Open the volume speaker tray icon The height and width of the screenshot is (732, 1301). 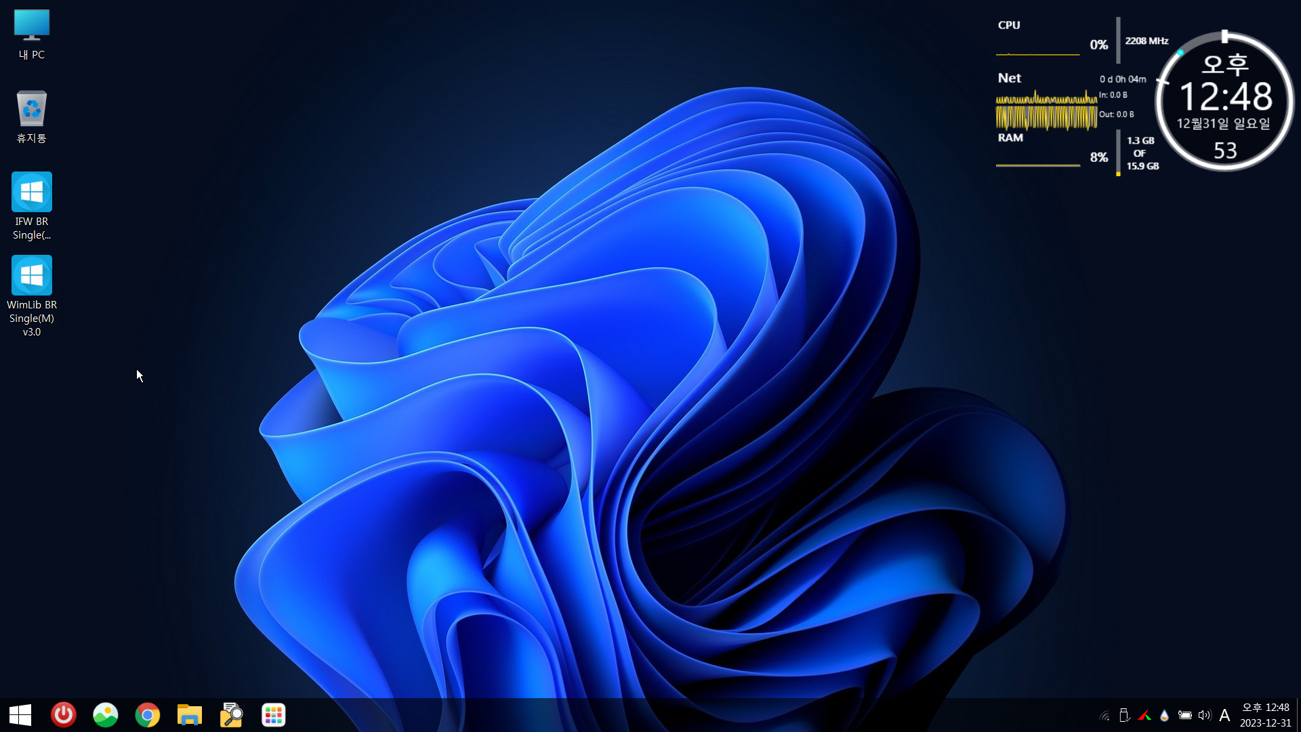tap(1204, 715)
